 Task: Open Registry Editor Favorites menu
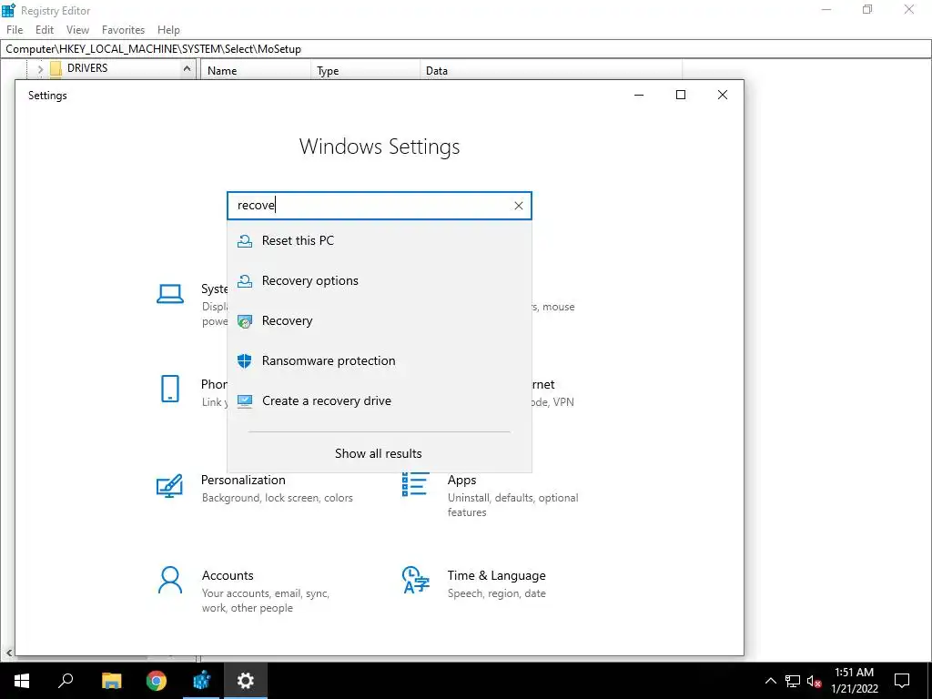click(123, 30)
